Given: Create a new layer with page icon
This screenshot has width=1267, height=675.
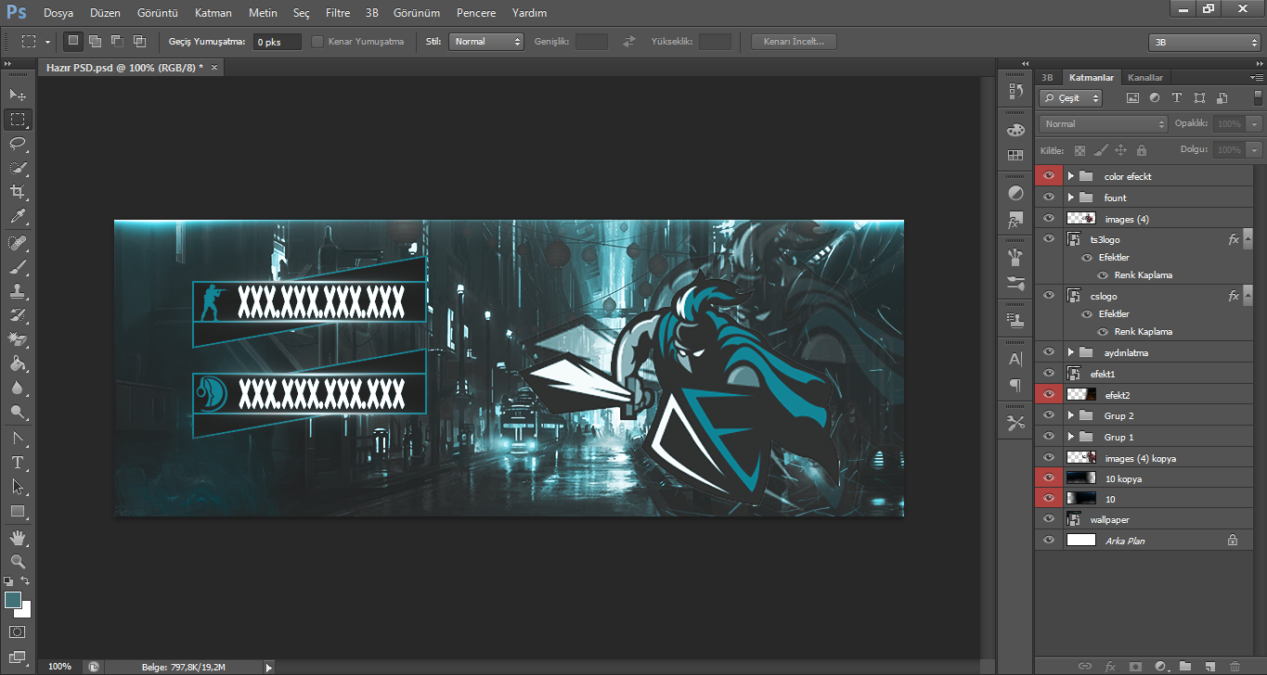Looking at the screenshot, I should pos(1209,666).
